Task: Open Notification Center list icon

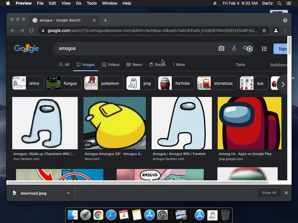Action: pos(288,3)
